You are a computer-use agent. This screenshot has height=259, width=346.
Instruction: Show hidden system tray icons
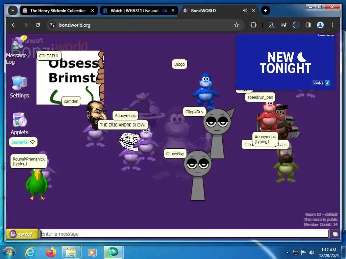pos(287,253)
